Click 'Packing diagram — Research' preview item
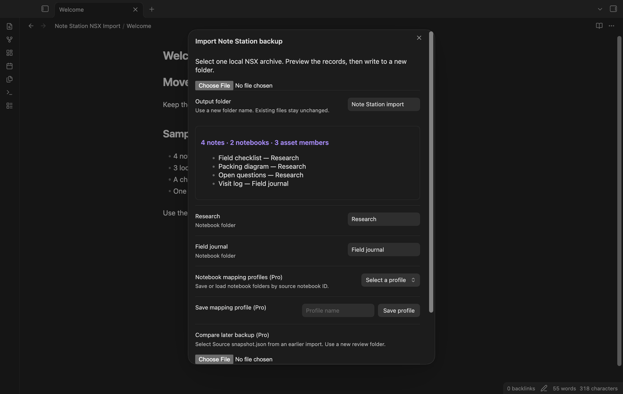The image size is (623, 394). click(x=262, y=166)
